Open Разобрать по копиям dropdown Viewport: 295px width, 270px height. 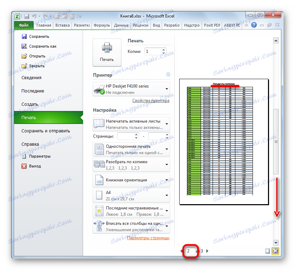click(131, 165)
